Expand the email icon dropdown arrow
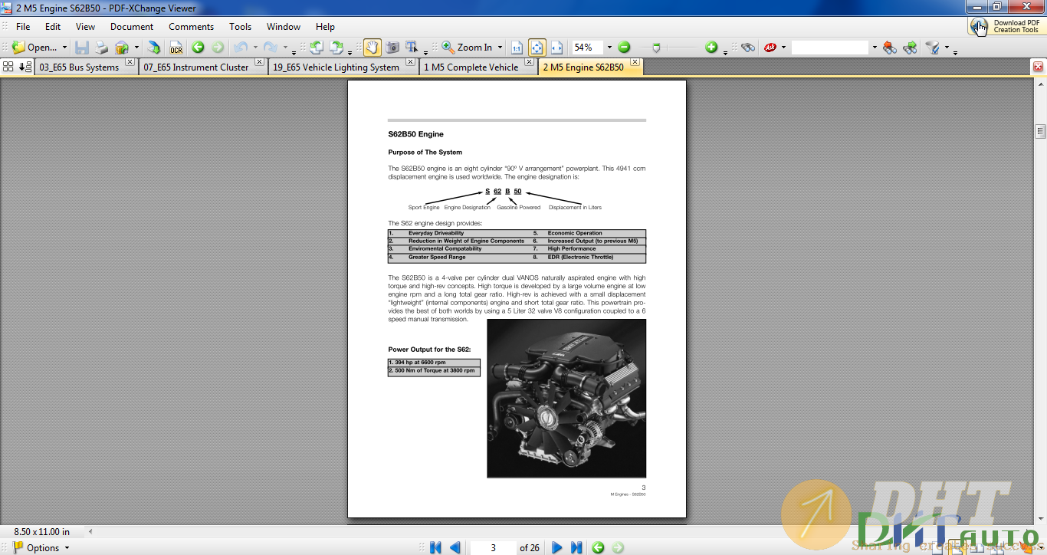Screen dimensions: 1047x555 136,48
